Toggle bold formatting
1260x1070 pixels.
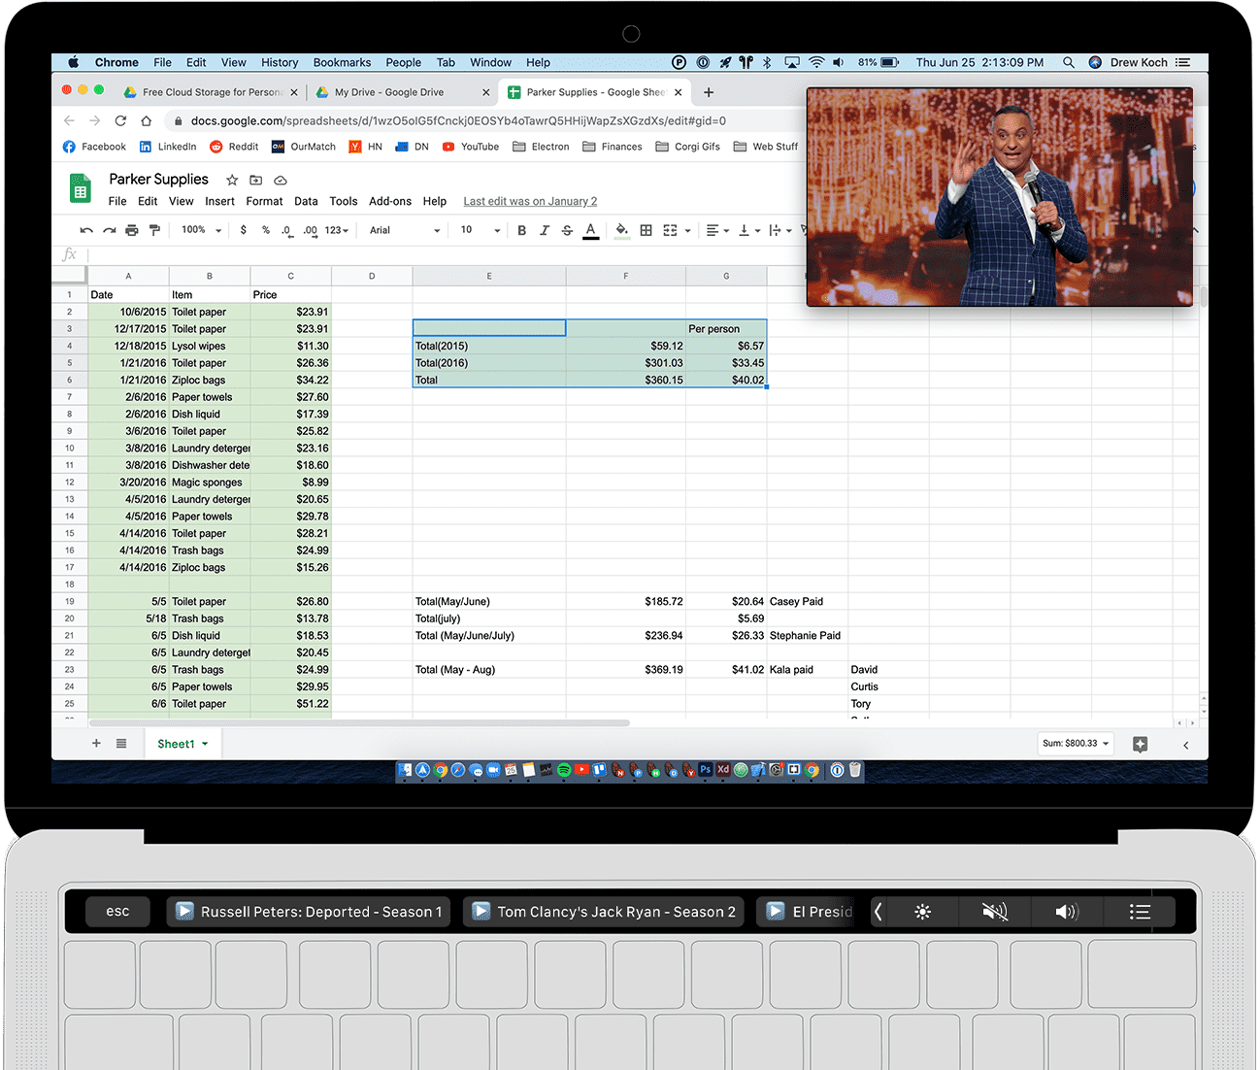click(522, 230)
